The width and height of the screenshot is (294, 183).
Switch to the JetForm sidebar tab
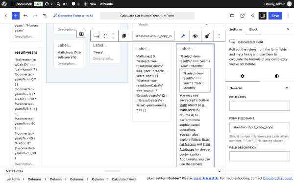coord(235,29)
